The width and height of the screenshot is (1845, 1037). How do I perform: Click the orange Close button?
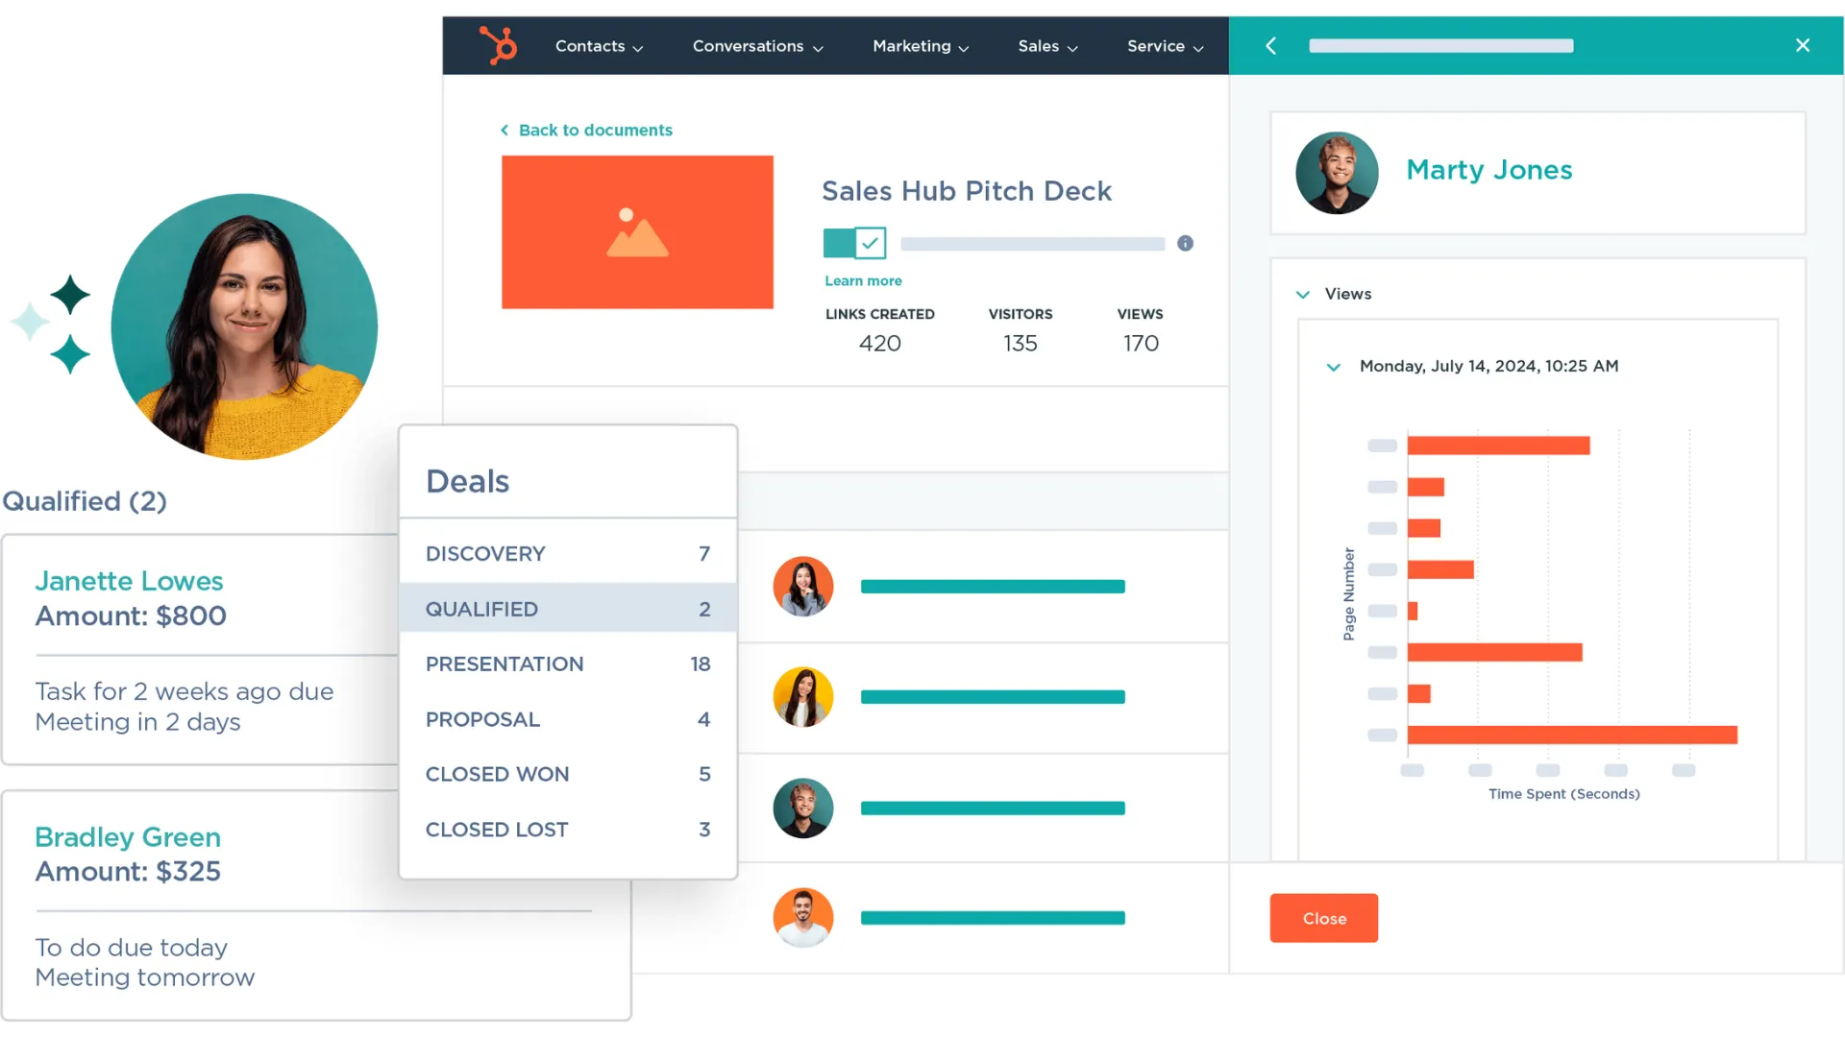pos(1323,919)
